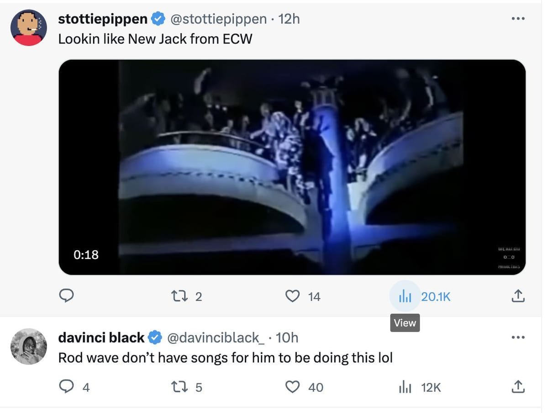This screenshot has width=548, height=413.
Task: Click davinci black's verified badge
Action: point(155,338)
